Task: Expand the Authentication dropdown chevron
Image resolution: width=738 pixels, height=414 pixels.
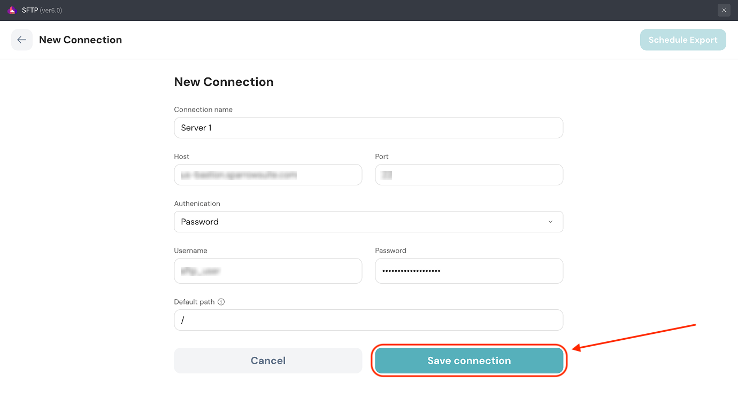Action: (x=550, y=222)
